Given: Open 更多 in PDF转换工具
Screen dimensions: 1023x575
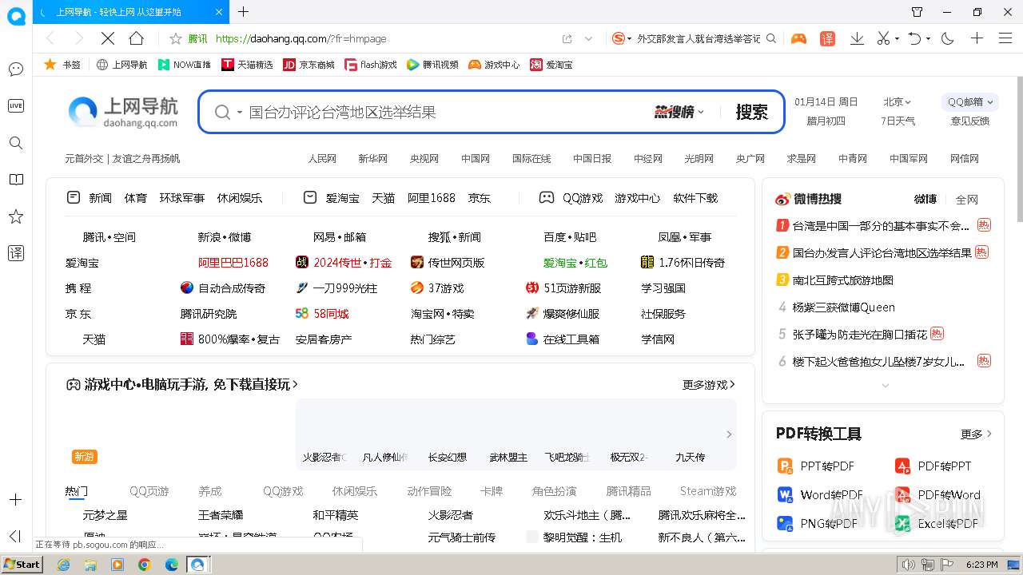Looking at the screenshot, I should (976, 434).
